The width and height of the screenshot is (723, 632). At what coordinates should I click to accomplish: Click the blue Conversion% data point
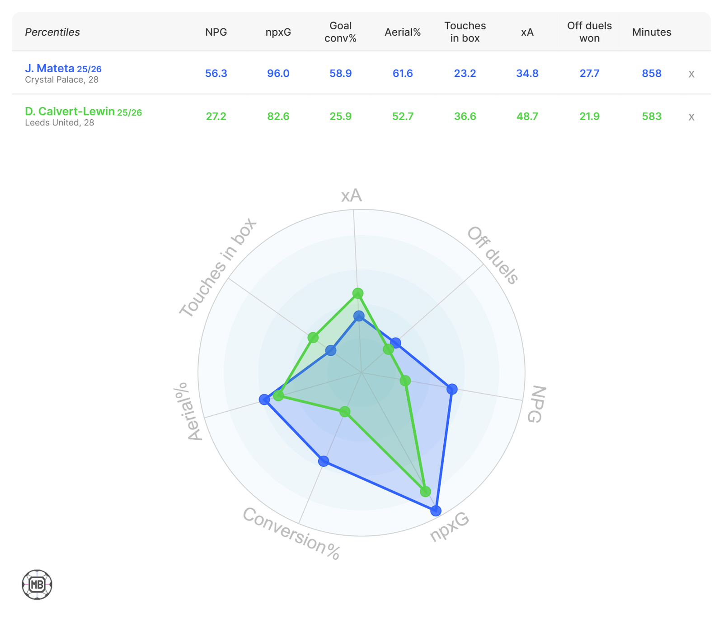click(x=324, y=461)
